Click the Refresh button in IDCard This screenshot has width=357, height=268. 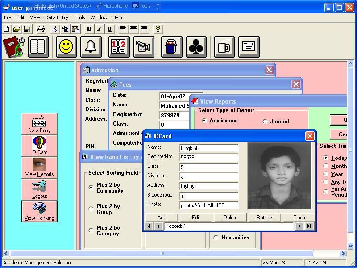[265, 218]
